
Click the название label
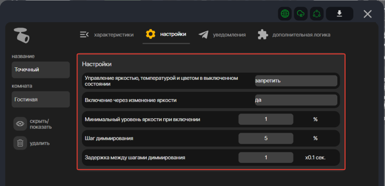(x=23, y=57)
